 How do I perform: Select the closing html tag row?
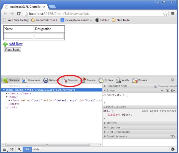pos(11,108)
